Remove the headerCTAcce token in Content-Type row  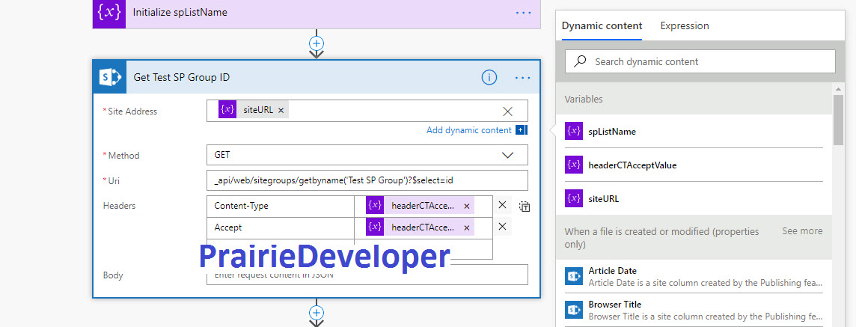(466, 206)
